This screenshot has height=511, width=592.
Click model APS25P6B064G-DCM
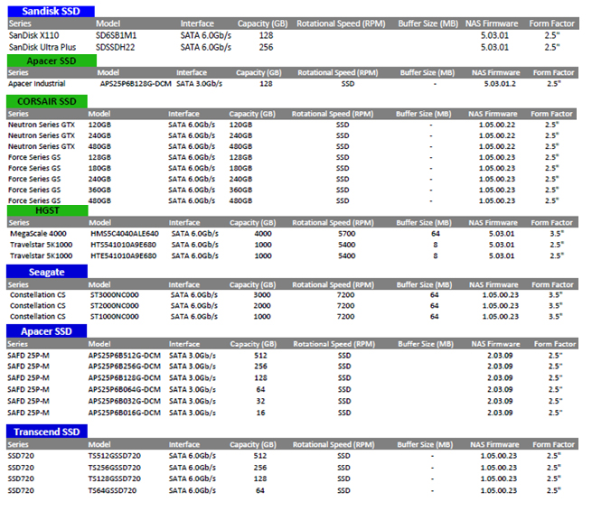[x=125, y=389]
